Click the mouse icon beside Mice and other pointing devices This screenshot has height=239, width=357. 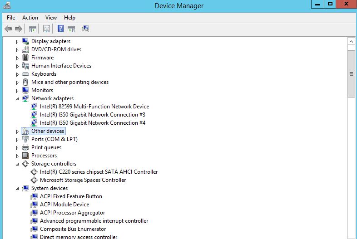click(25, 82)
